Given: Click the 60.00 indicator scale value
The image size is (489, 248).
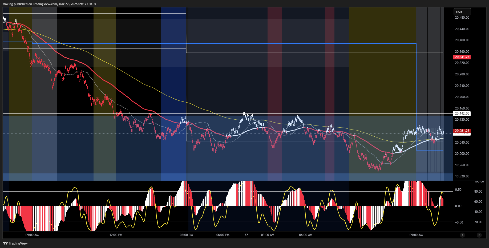Looking at the screenshot, I should pos(478,202).
